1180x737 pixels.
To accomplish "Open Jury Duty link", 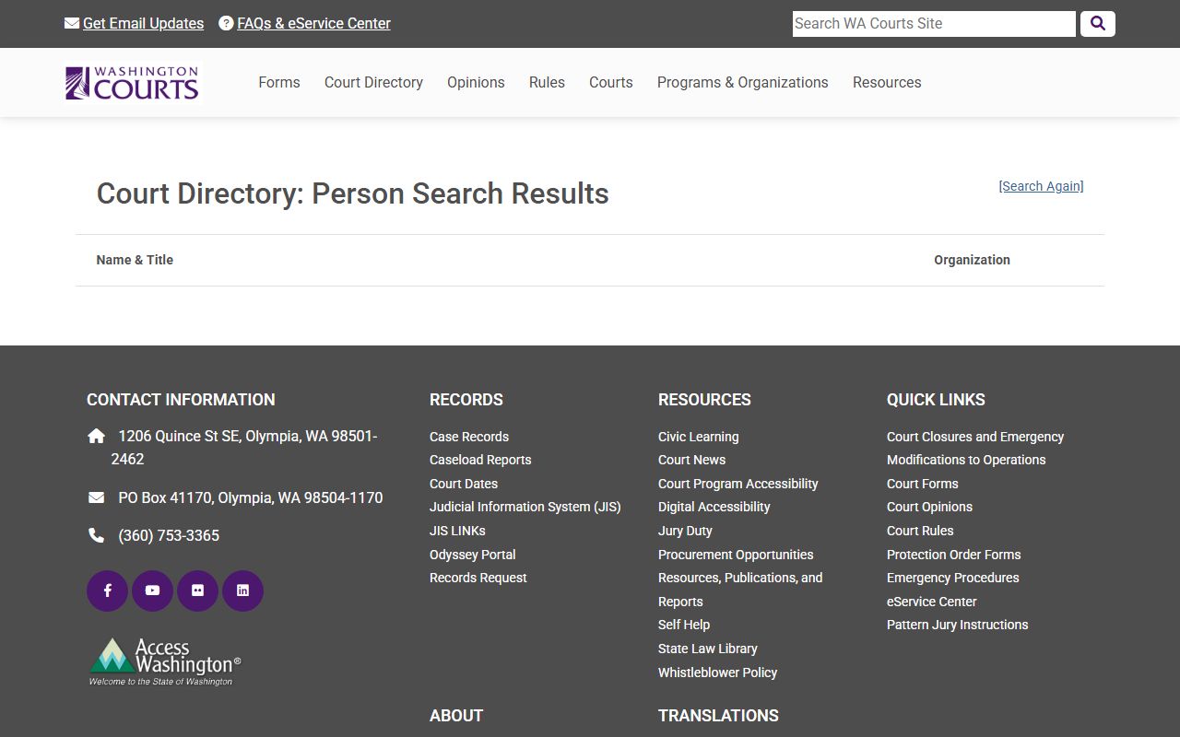I will [x=685, y=531].
